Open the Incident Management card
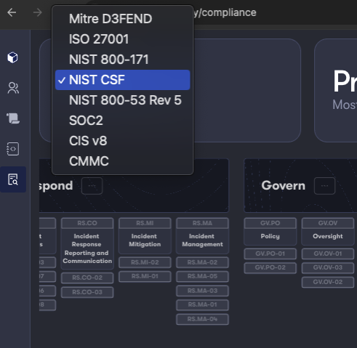 tap(202, 240)
